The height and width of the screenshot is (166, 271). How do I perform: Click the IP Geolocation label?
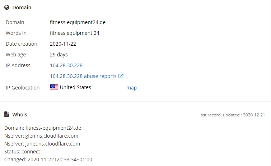click(23, 88)
